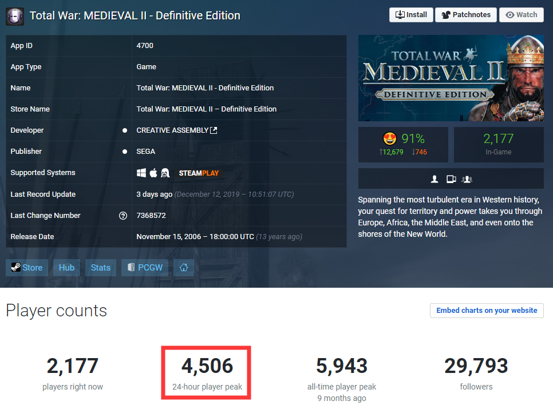This screenshot has width=553, height=417.
Task: Open the Steam Store page link
Action: [27, 268]
